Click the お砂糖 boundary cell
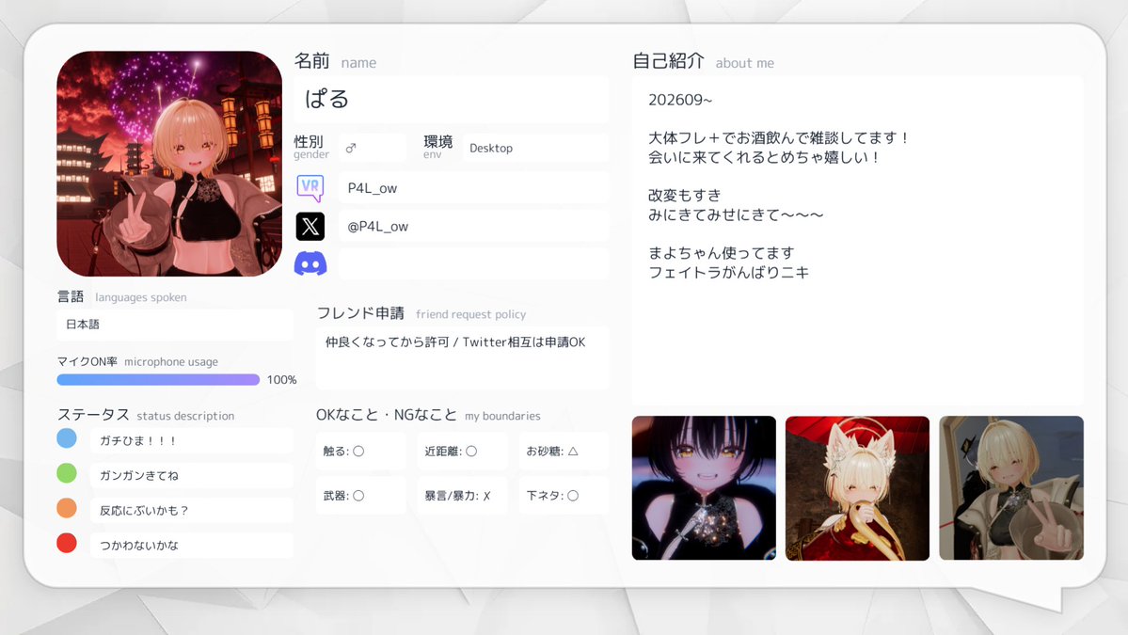1128x635 pixels. tap(564, 452)
